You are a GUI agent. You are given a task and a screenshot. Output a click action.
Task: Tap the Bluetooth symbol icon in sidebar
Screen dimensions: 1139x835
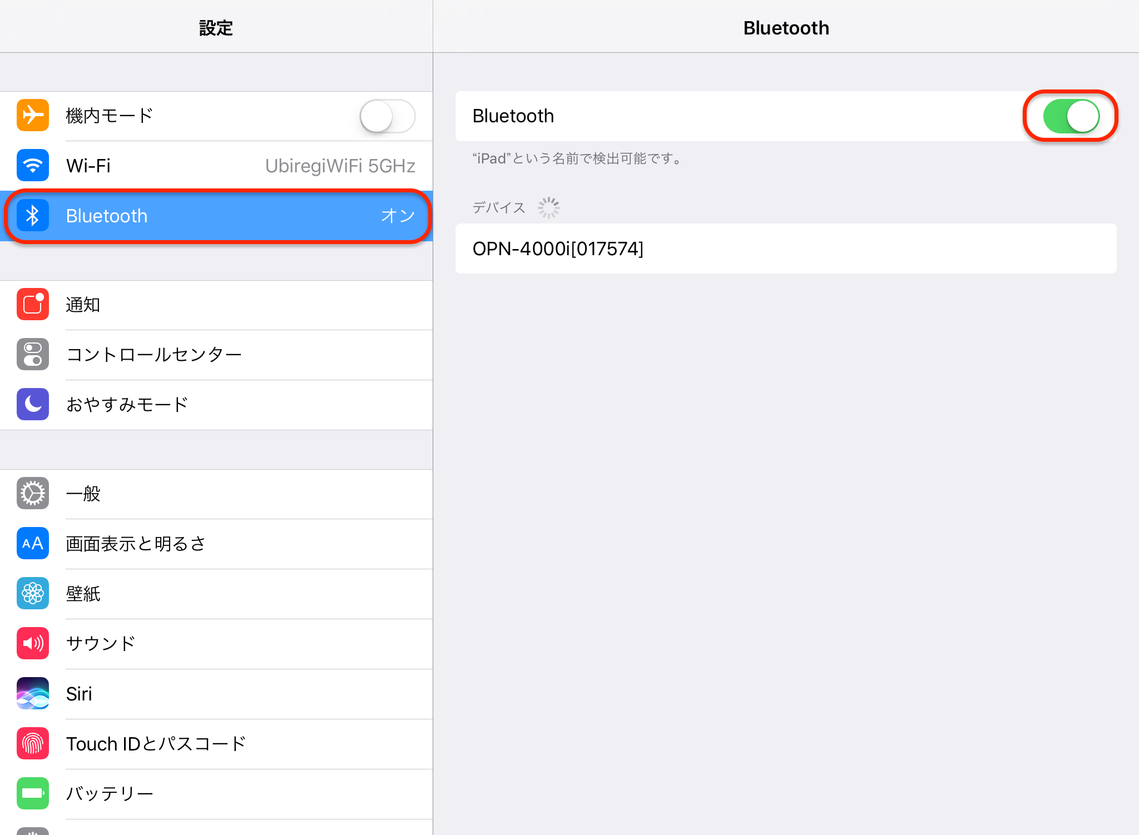point(33,216)
